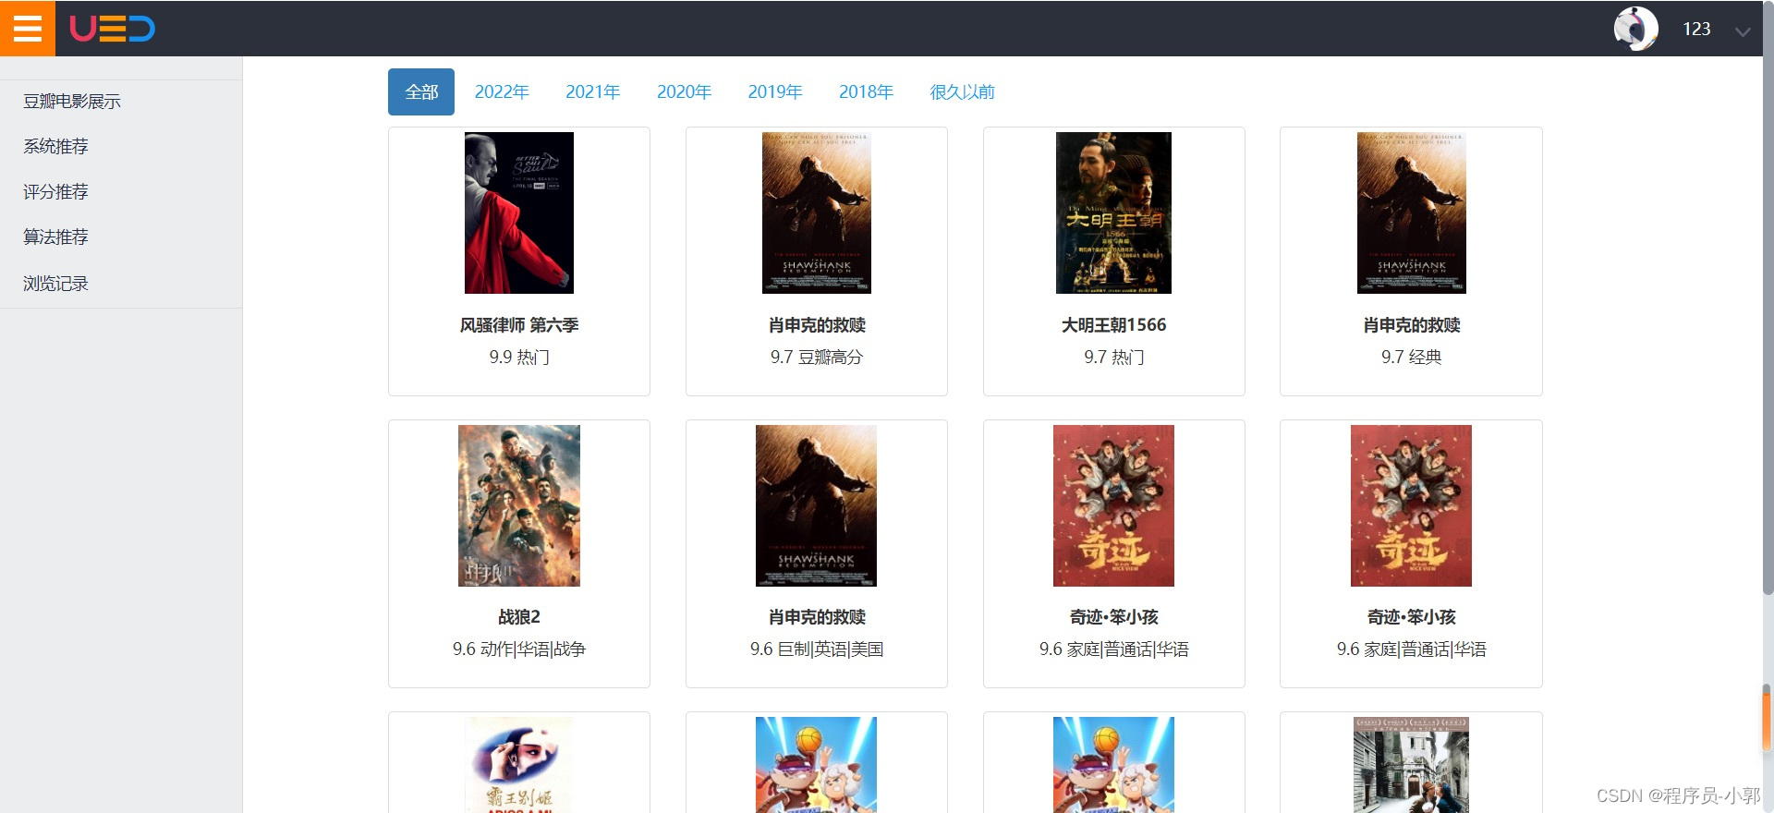Select the 全部 year filter tab

[x=421, y=91]
